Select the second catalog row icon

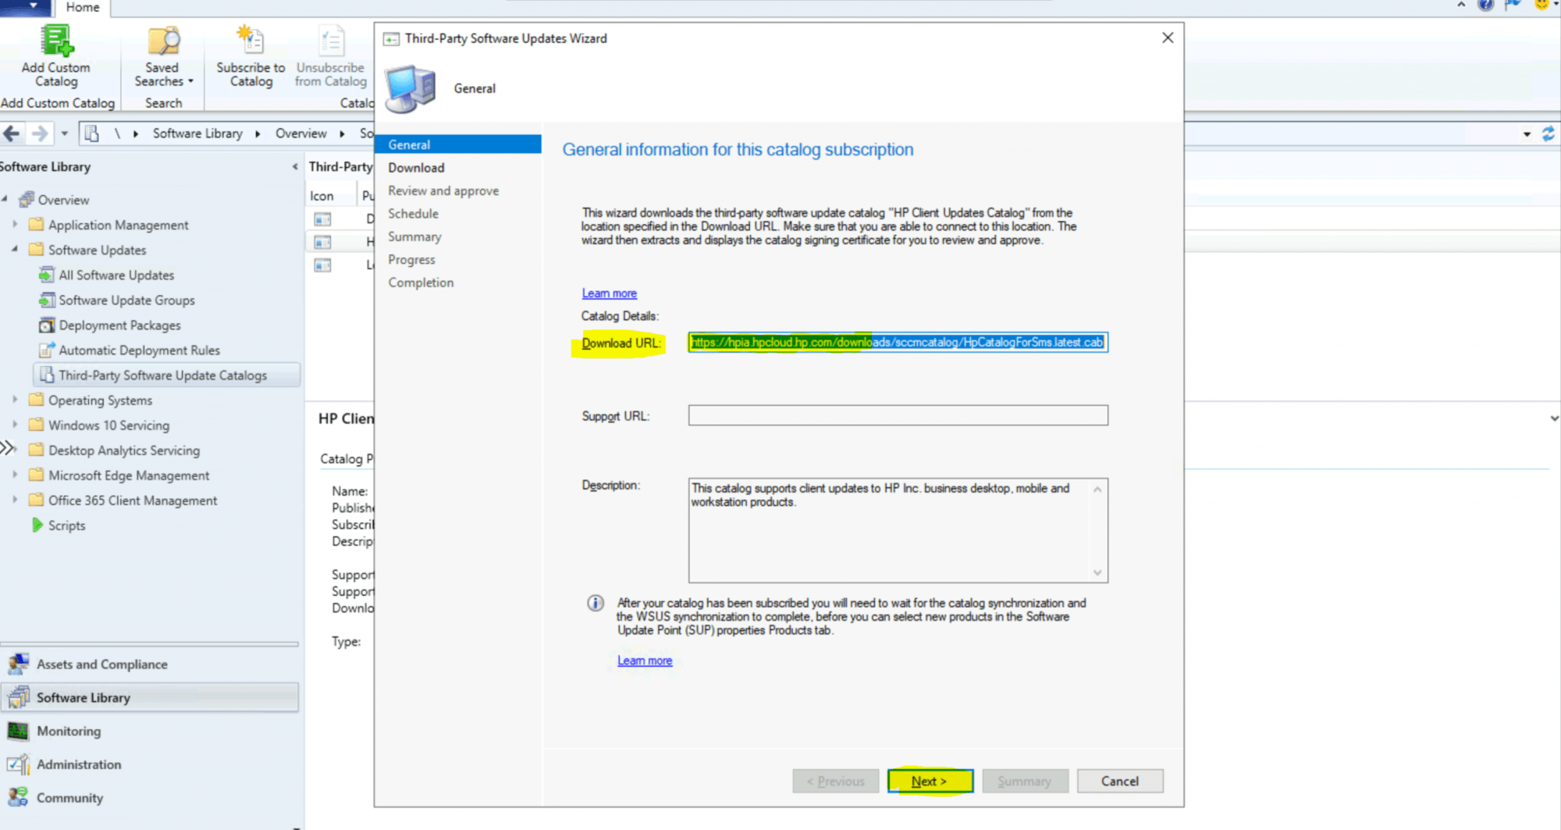(322, 242)
